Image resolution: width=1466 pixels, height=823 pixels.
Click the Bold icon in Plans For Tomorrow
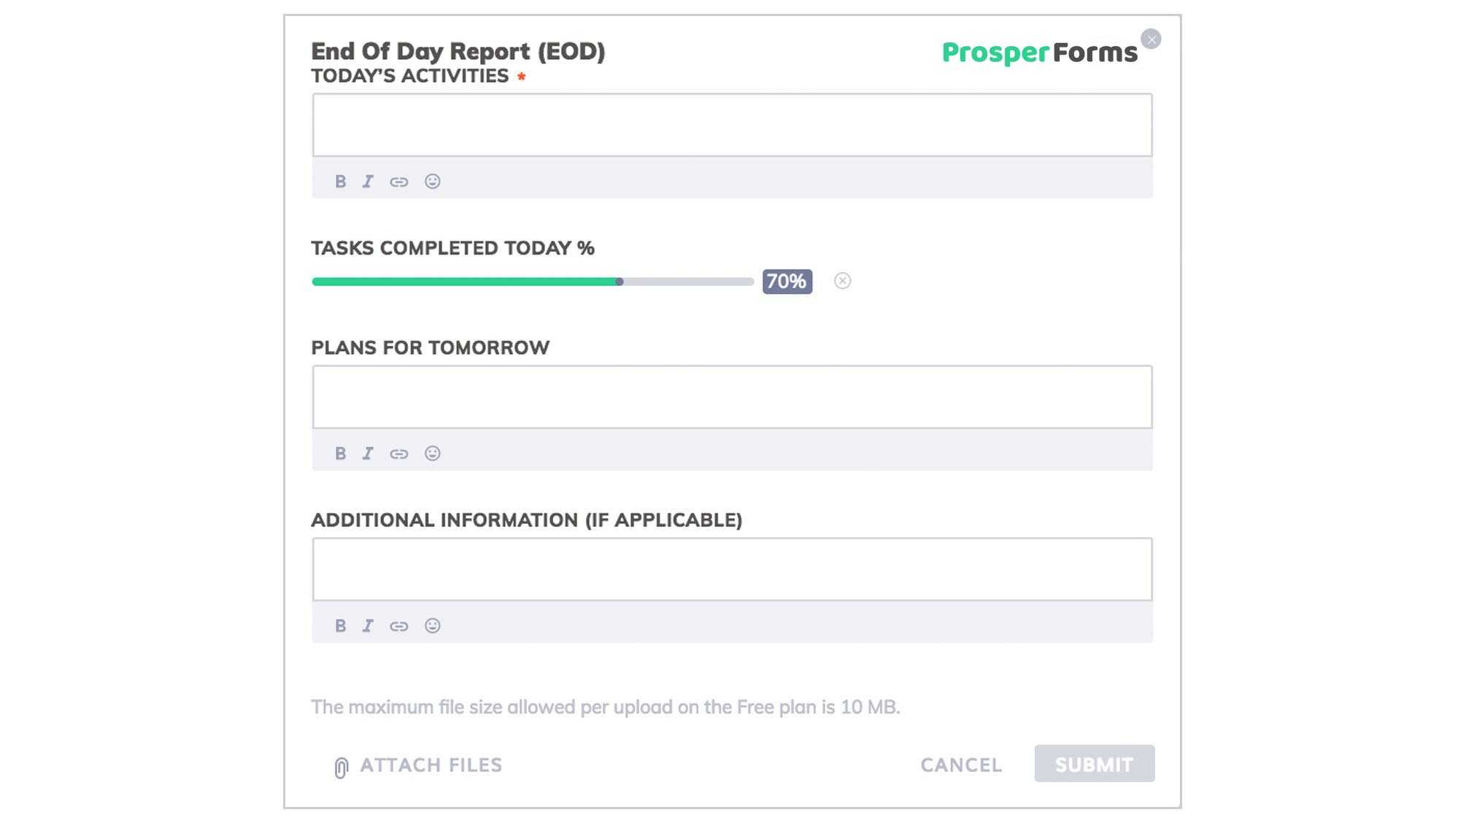[339, 453]
